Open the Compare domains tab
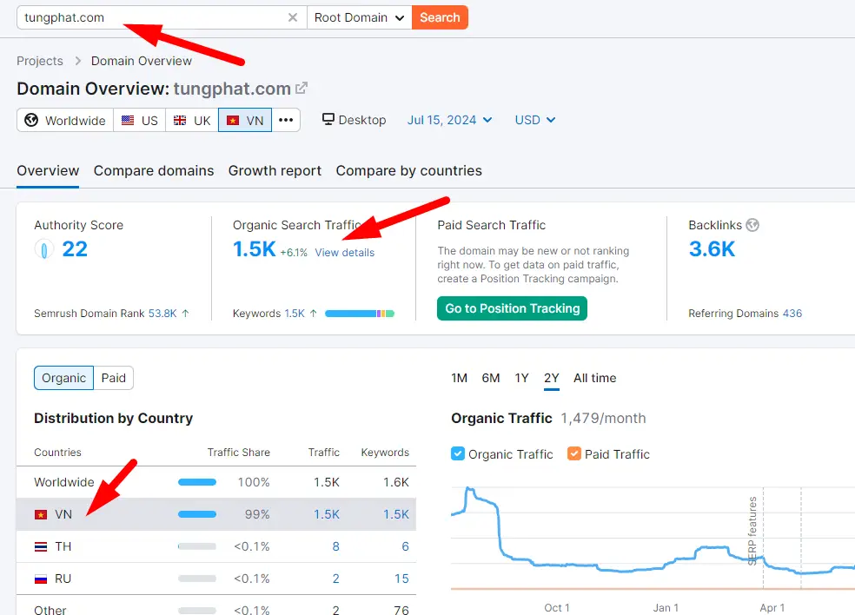Viewport: 855px width, 615px height. click(x=154, y=170)
